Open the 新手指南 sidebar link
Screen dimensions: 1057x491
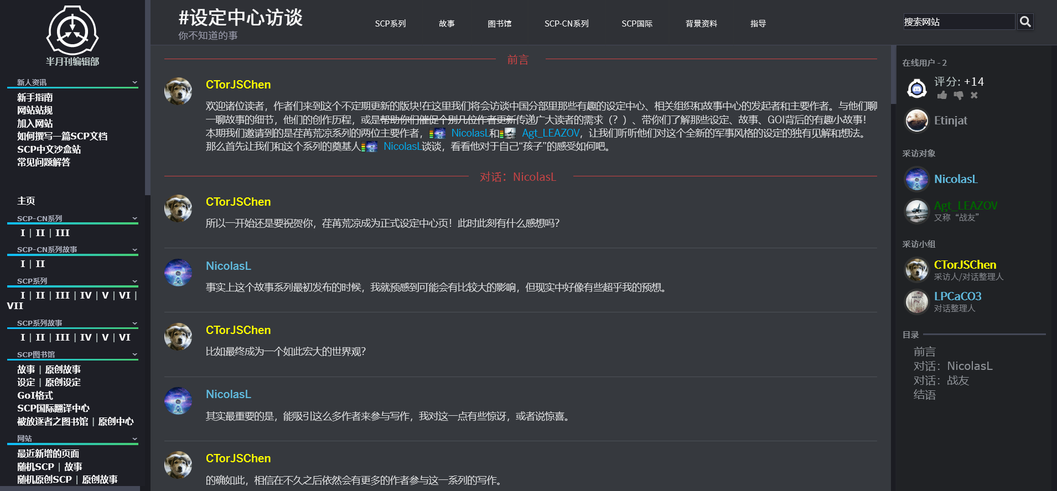click(35, 97)
